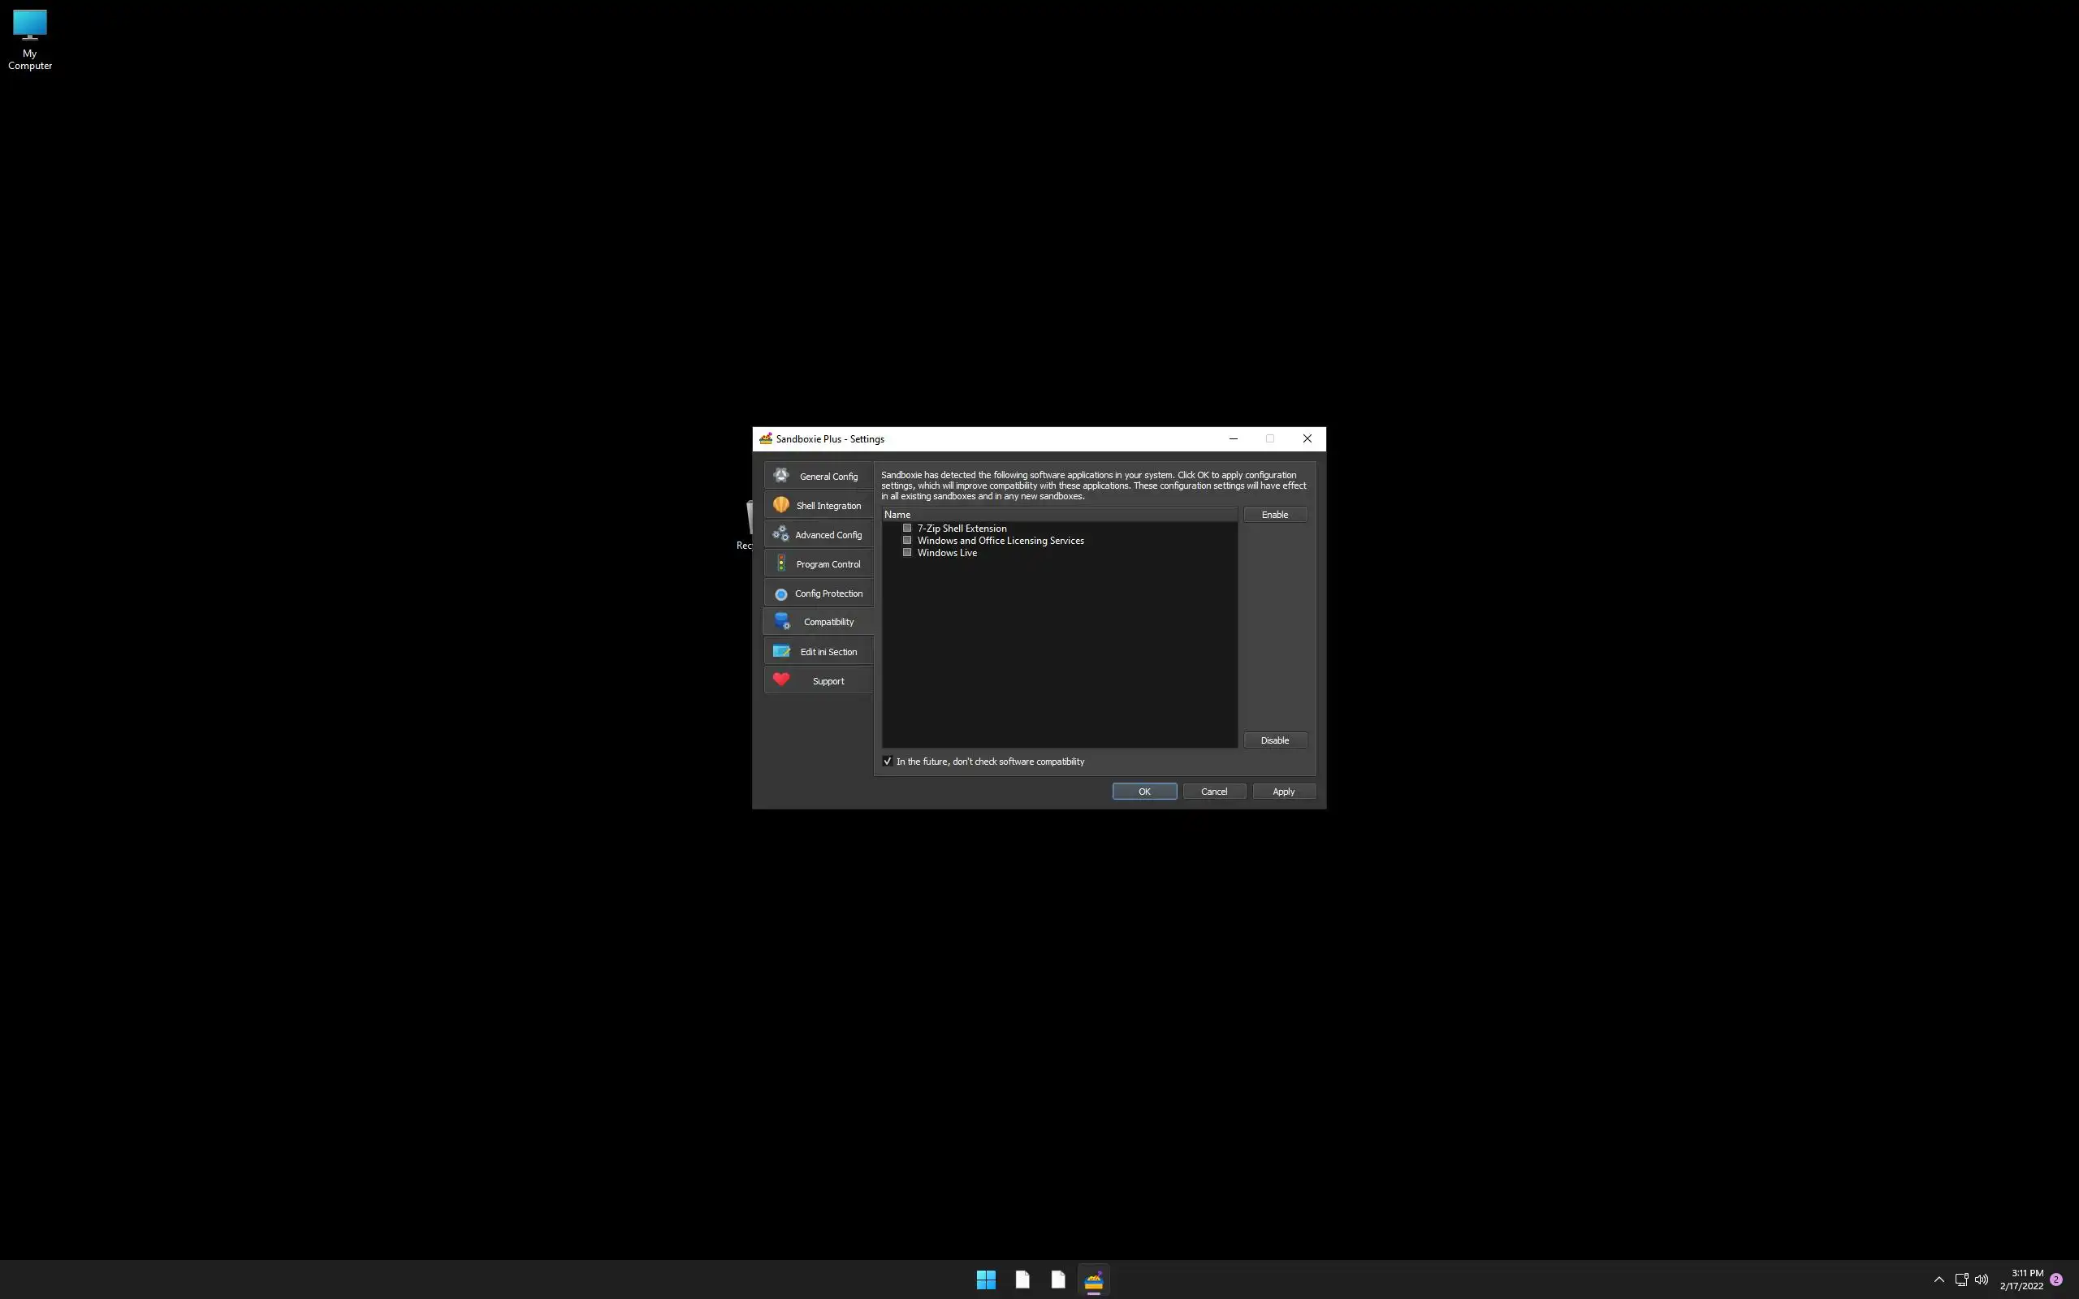Check the Windows Live checkbox
2079x1299 pixels.
tap(906, 552)
